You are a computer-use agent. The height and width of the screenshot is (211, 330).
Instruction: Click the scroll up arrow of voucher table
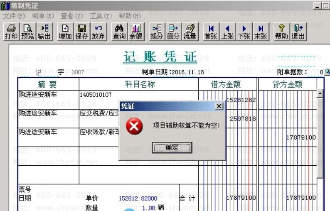pyautogui.click(x=320, y=93)
